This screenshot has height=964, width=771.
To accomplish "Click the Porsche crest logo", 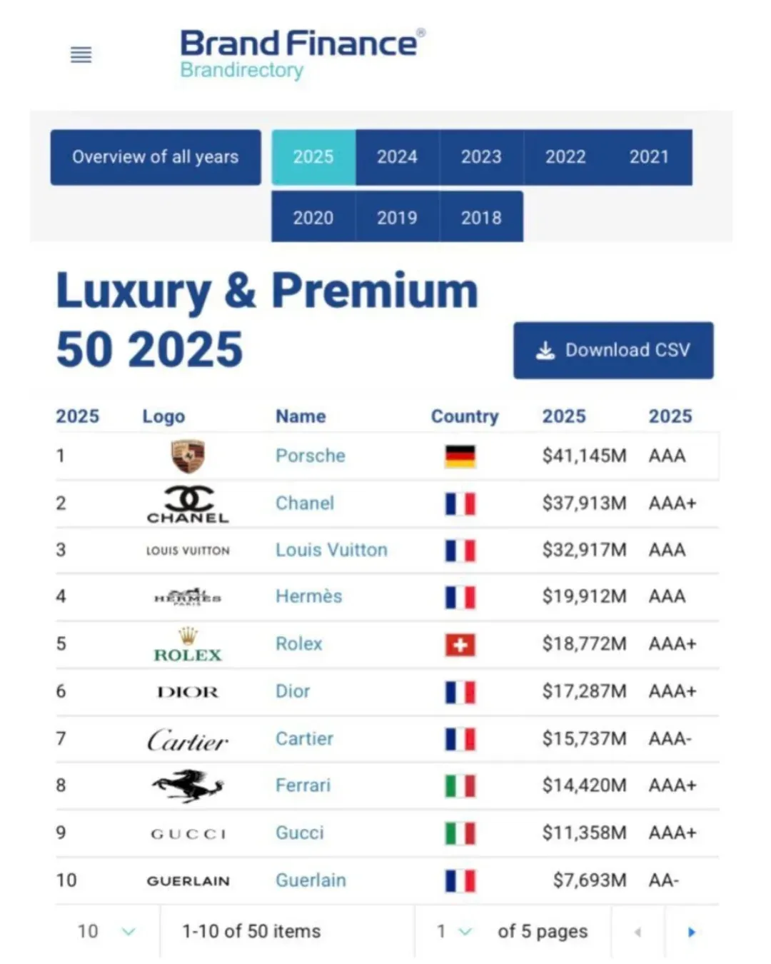I will (188, 456).
